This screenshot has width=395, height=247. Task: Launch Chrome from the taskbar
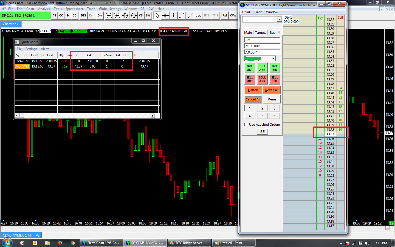pos(73,243)
